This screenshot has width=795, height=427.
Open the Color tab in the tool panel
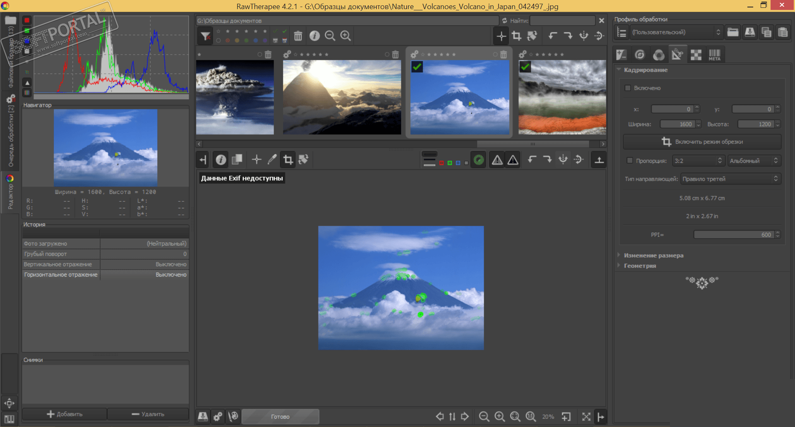[x=659, y=55]
